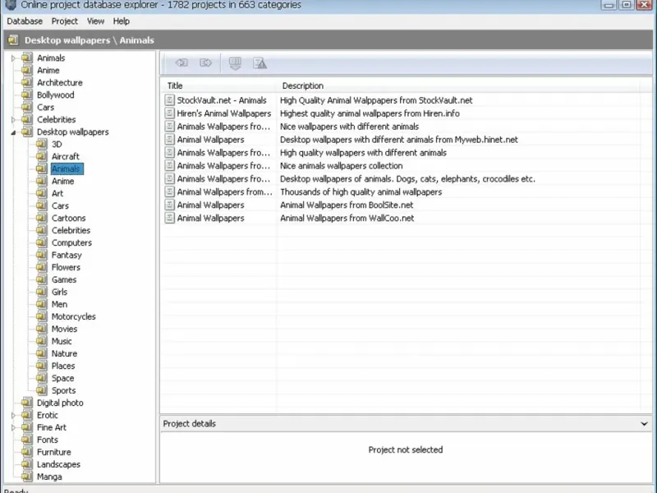Image resolution: width=657 pixels, height=493 pixels.
Task: Select Celebrities under Desktop wallpapers
Action: pyautogui.click(x=71, y=230)
